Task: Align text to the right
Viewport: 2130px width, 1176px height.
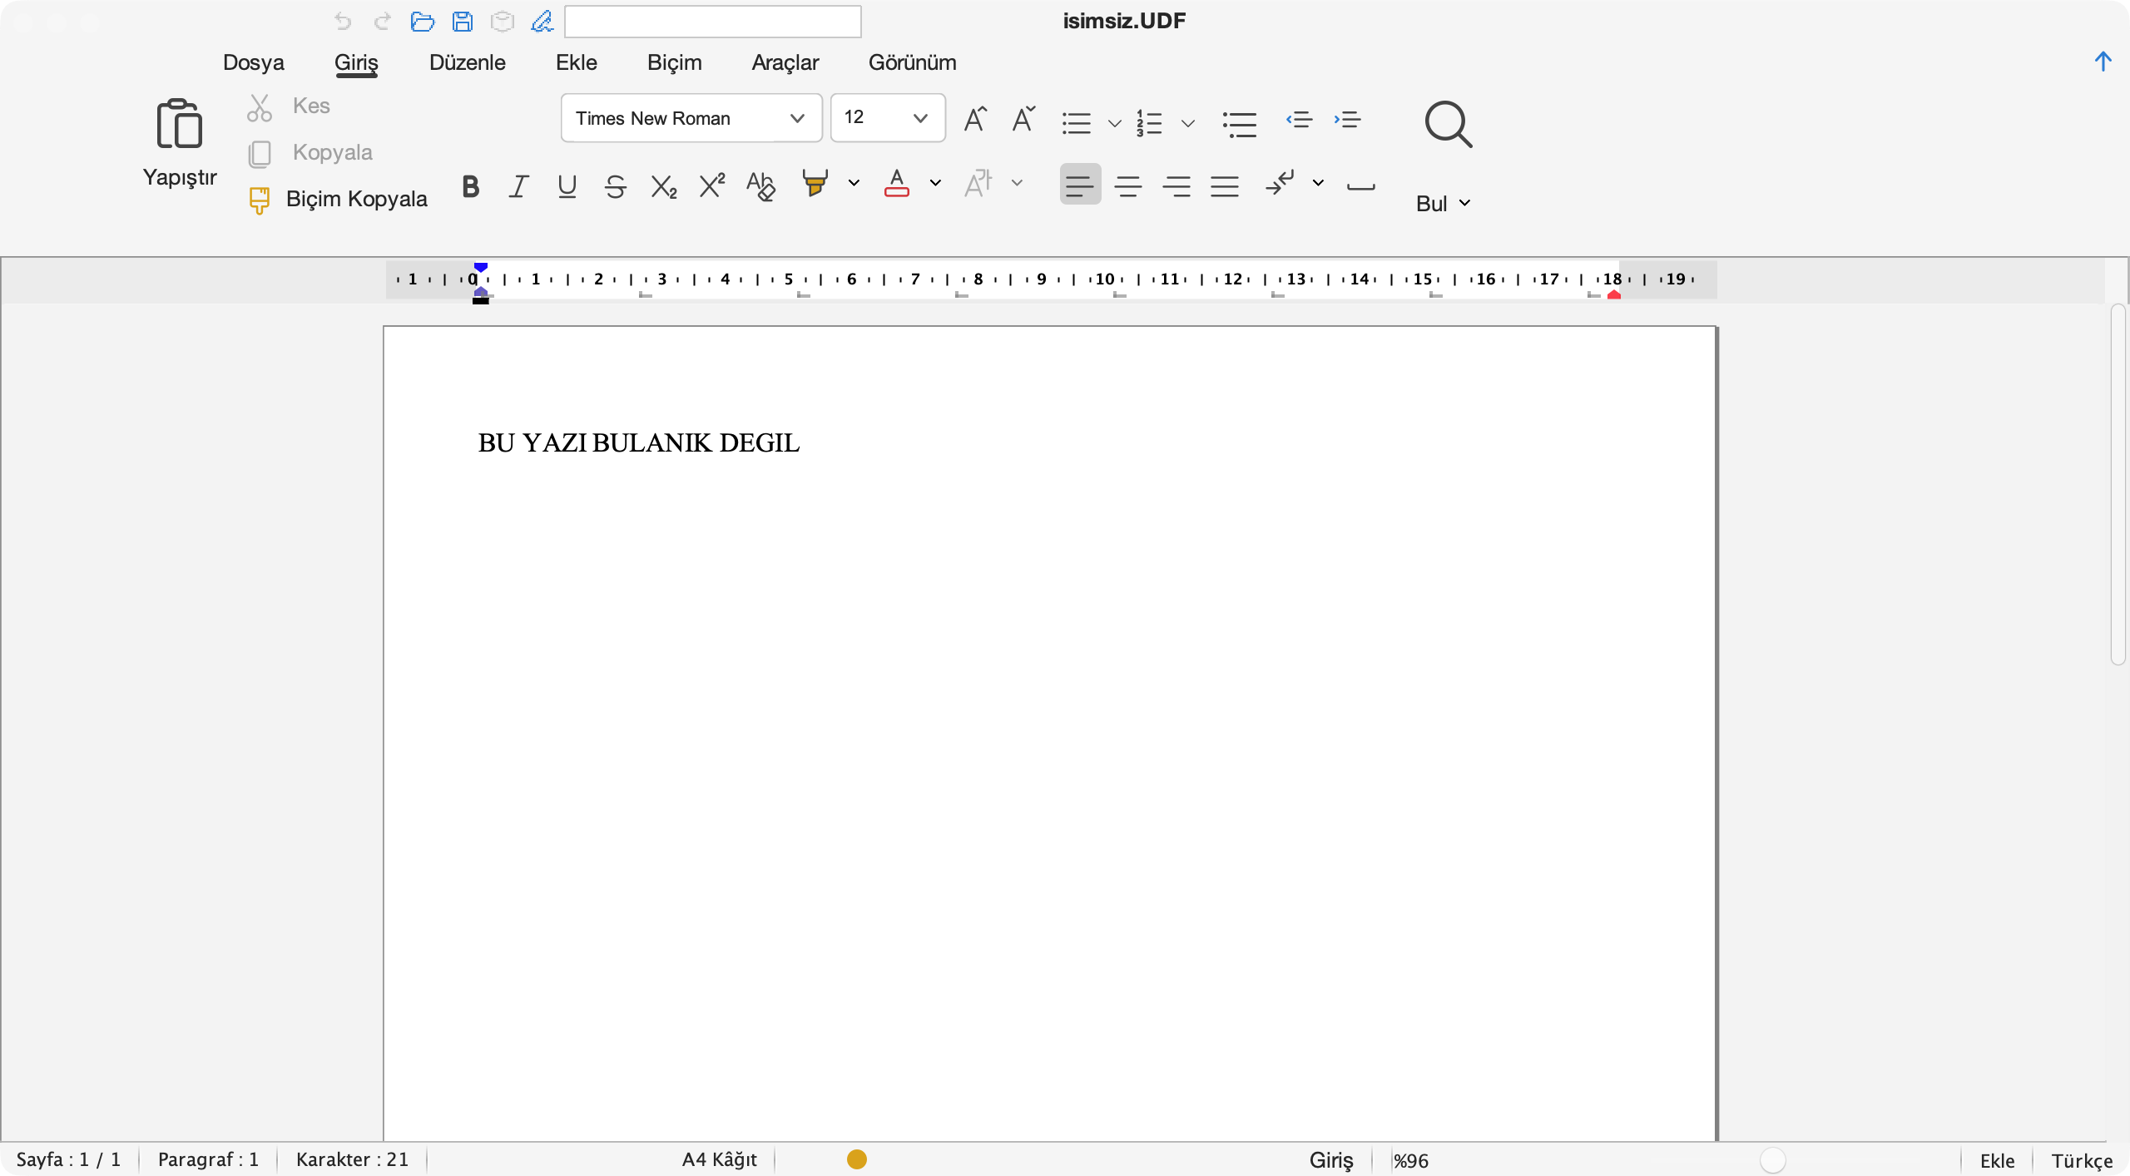Action: click(1176, 185)
